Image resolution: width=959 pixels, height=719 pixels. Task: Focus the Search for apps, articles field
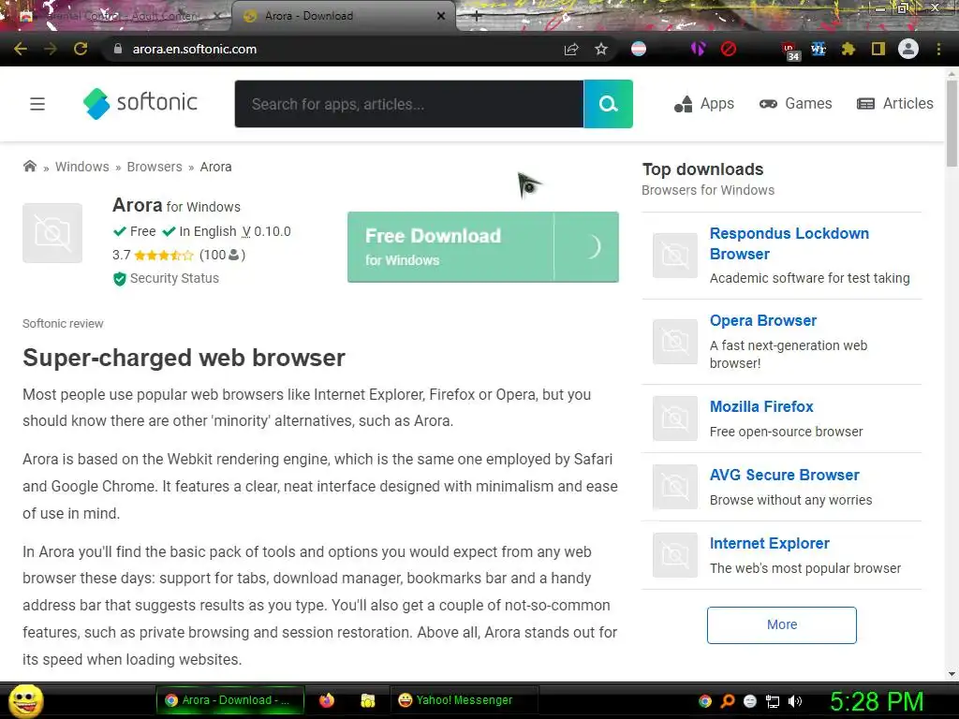click(x=409, y=104)
